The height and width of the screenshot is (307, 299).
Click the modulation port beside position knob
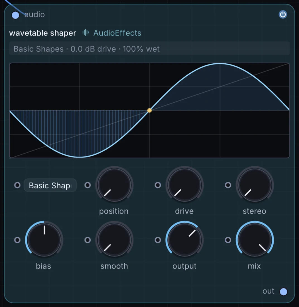coord(88,185)
